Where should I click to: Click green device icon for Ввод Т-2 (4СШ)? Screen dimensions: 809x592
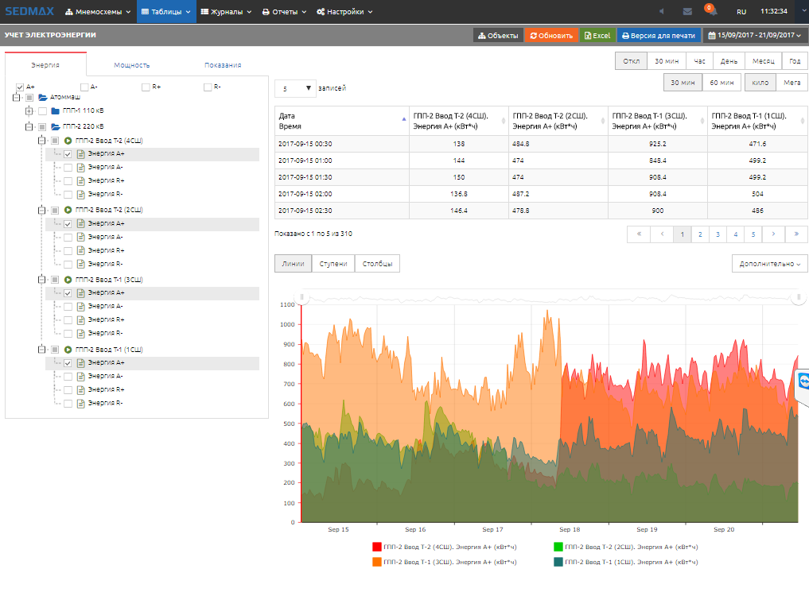click(68, 141)
